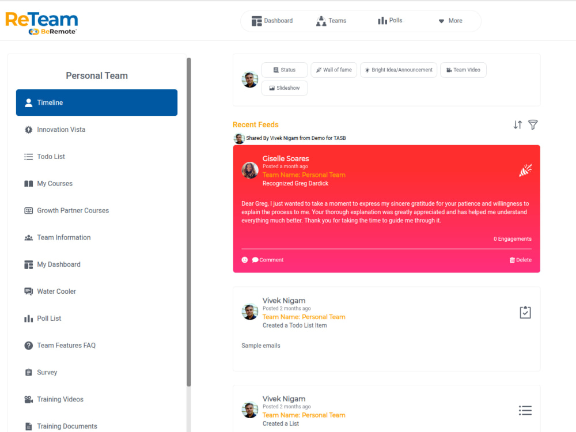Click the Water Cooler chat icon
This screenshot has height=432, width=576.
coord(28,291)
